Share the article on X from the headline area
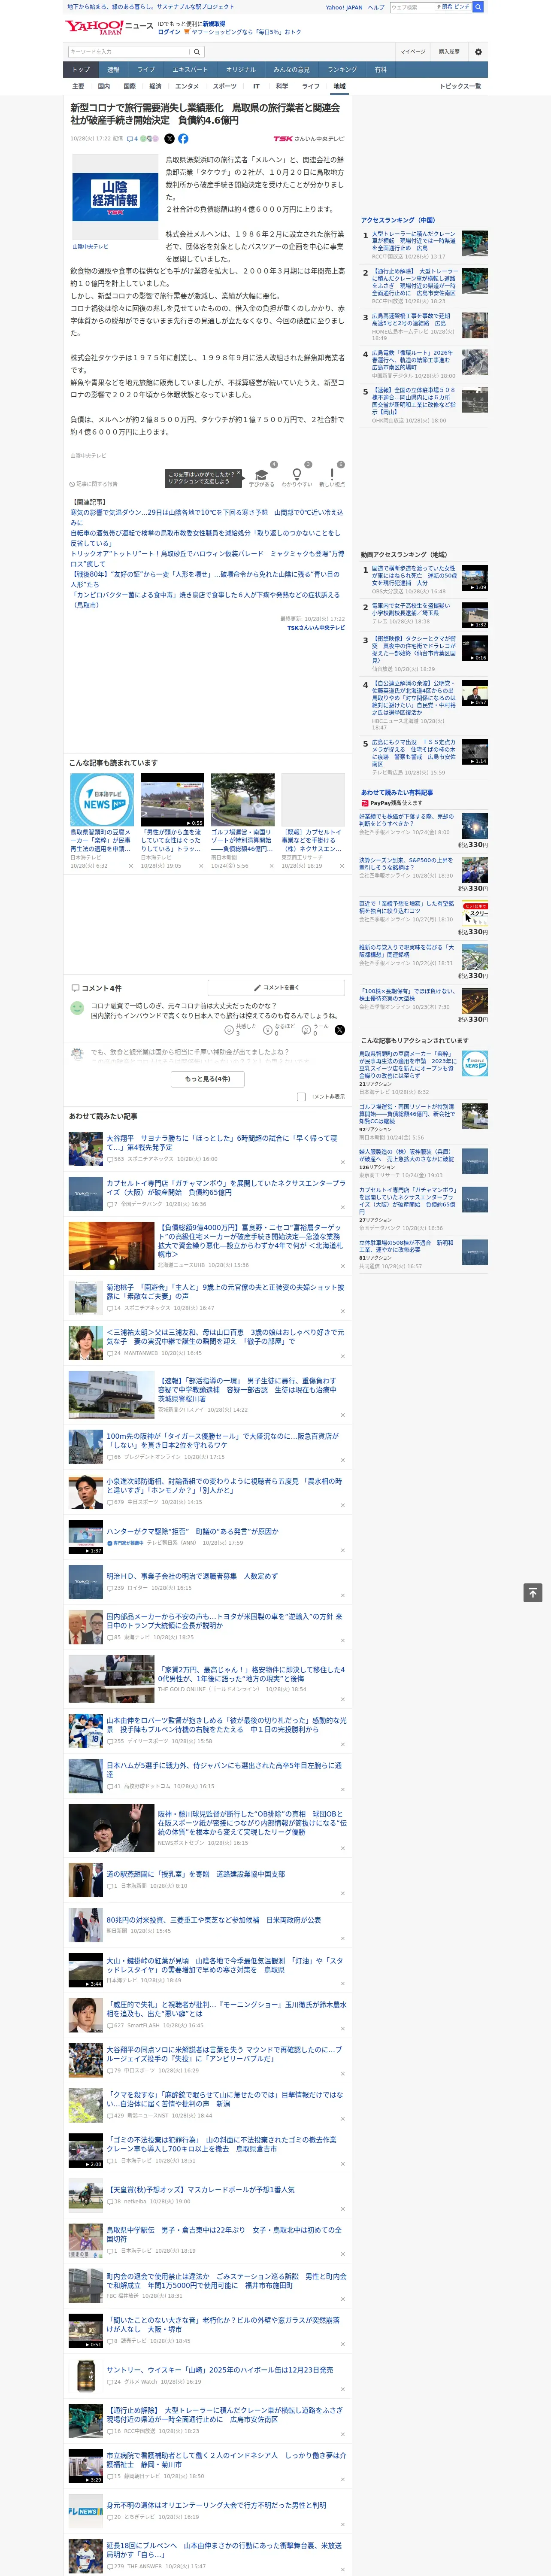 click(x=169, y=139)
